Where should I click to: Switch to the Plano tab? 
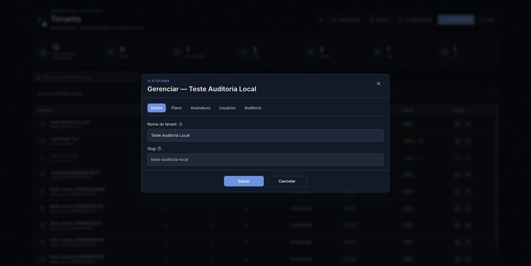pos(177,108)
